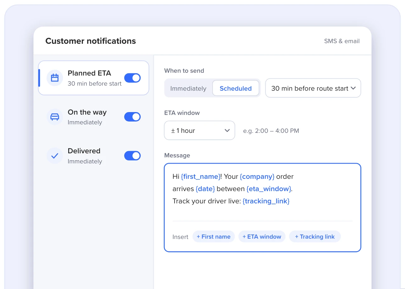This screenshot has width=405, height=289.
Task: Disable the Planned ETA notification toggle
Action: (x=132, y=78)
